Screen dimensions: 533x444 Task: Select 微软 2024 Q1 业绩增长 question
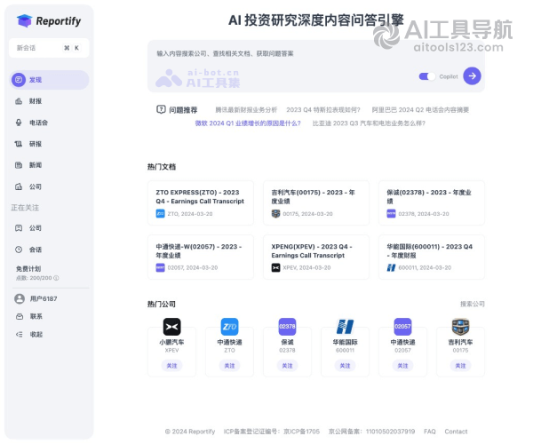tap(248, 123)
